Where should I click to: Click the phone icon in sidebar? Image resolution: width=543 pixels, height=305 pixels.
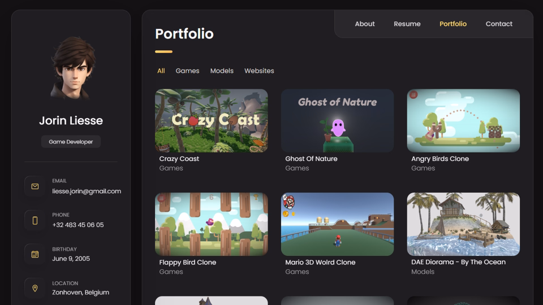35,220
